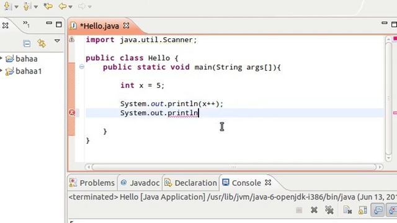This screenshot has height=223, width=397.
Task: Click the Clear Console icon
Action: click(347, 210)
